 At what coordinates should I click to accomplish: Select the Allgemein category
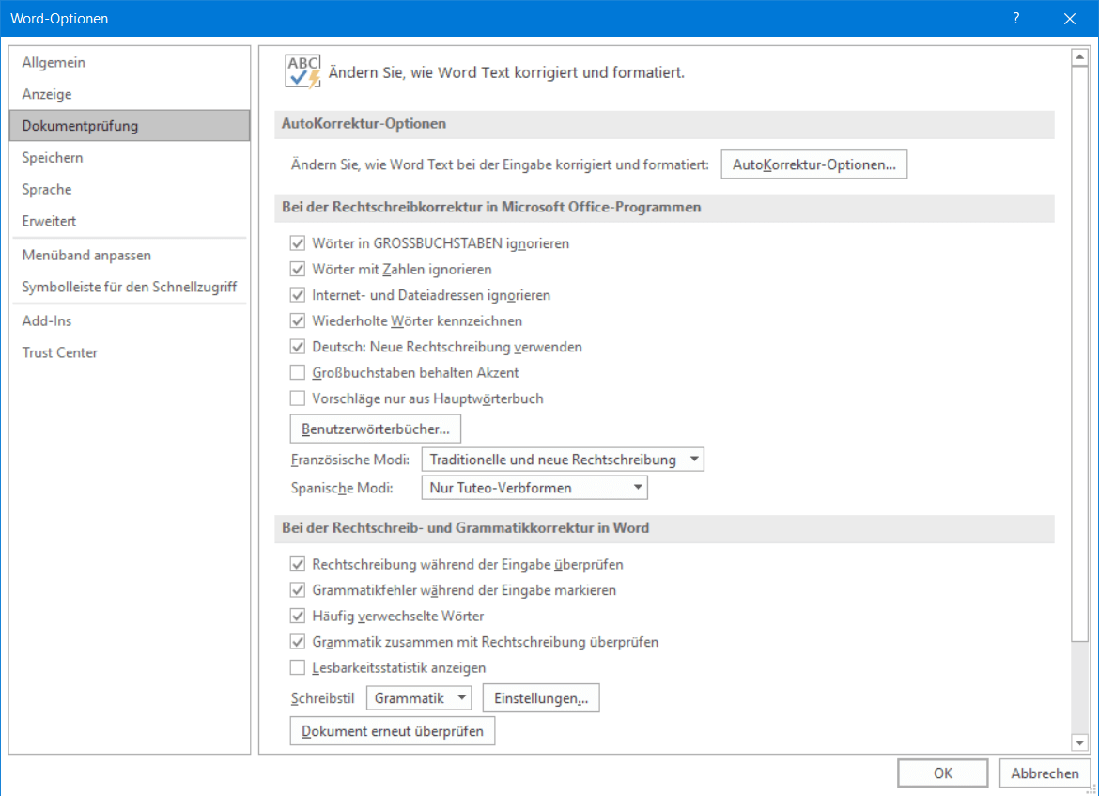54,62
